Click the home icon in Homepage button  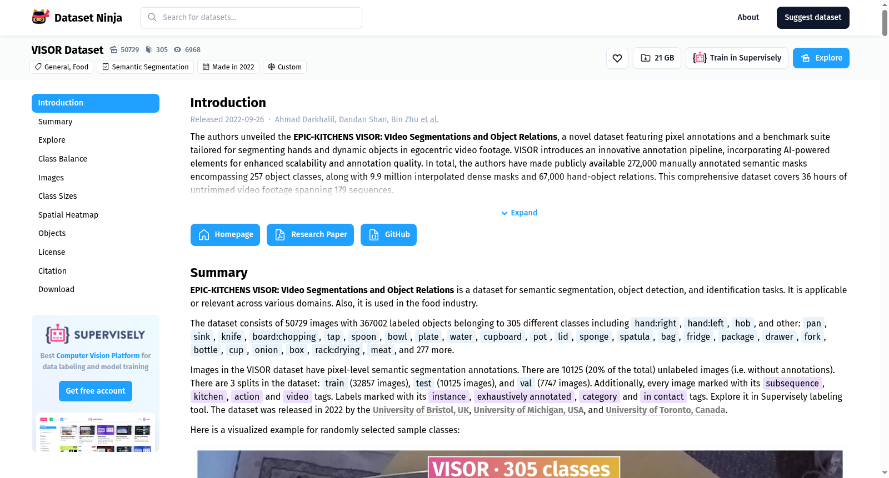pos(204,235)
